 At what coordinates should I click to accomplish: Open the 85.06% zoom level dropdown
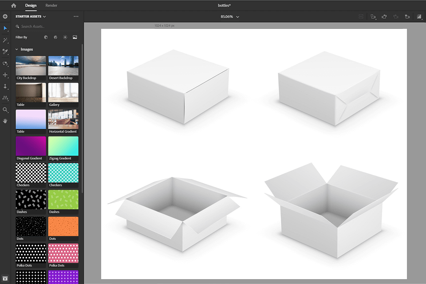(230, 17)
